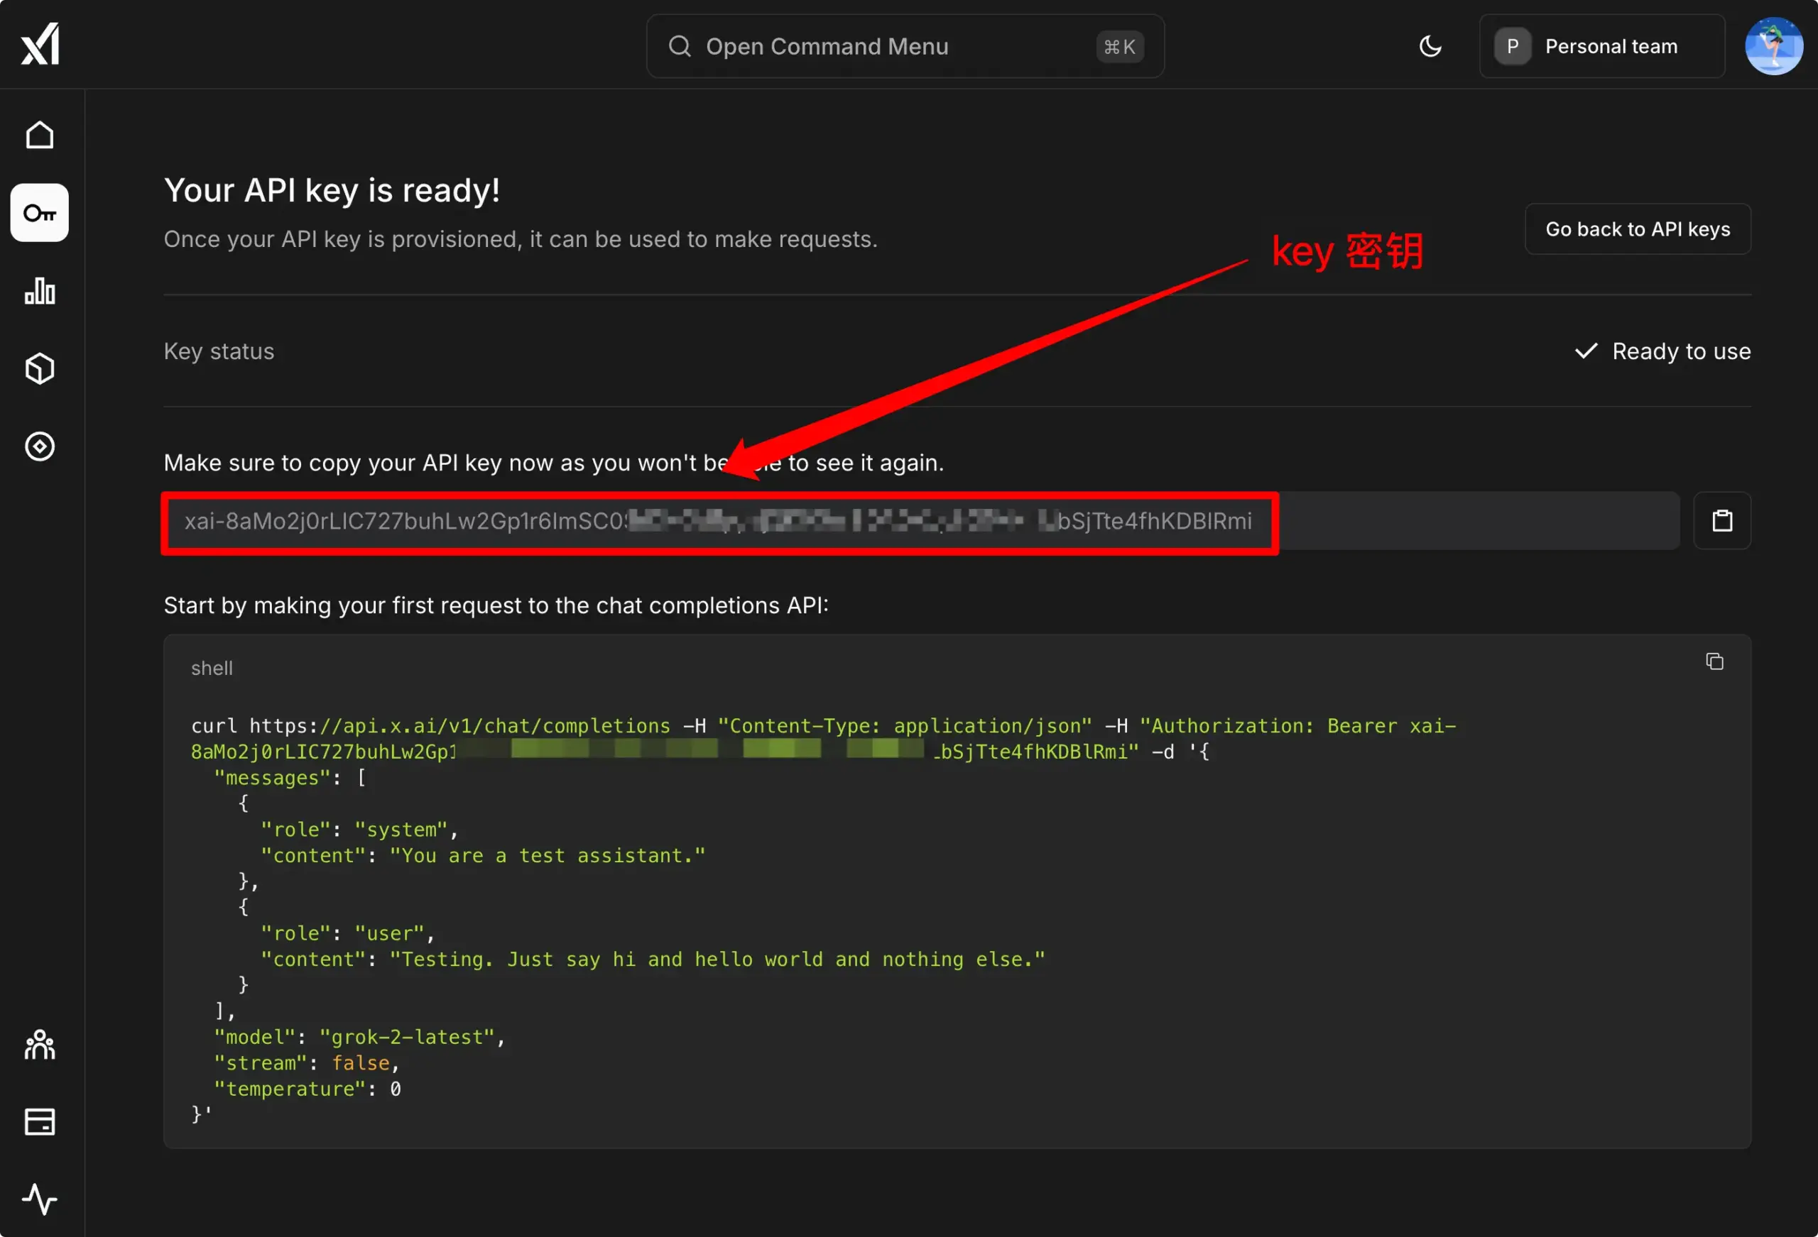This screenshot has height=1237, width=1818.
Task: Click the 'You are a test assistant.' content string
Action: pyautogui.click(x=548, y=855)
